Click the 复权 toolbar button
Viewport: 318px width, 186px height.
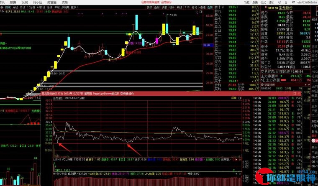tap(150, 7)
